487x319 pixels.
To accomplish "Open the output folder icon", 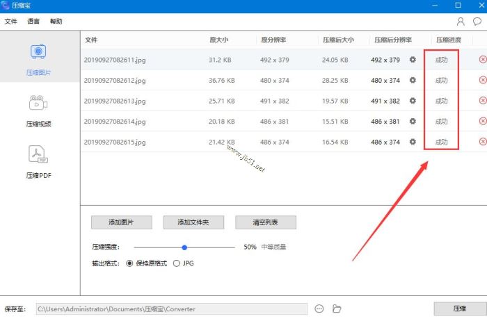I will 337,309.
